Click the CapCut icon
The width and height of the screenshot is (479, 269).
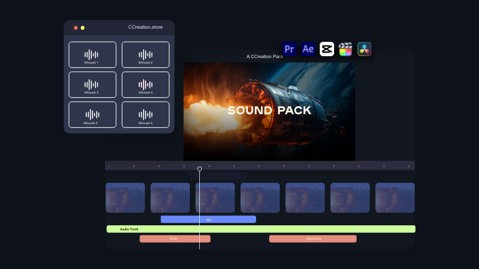[327, 49]
